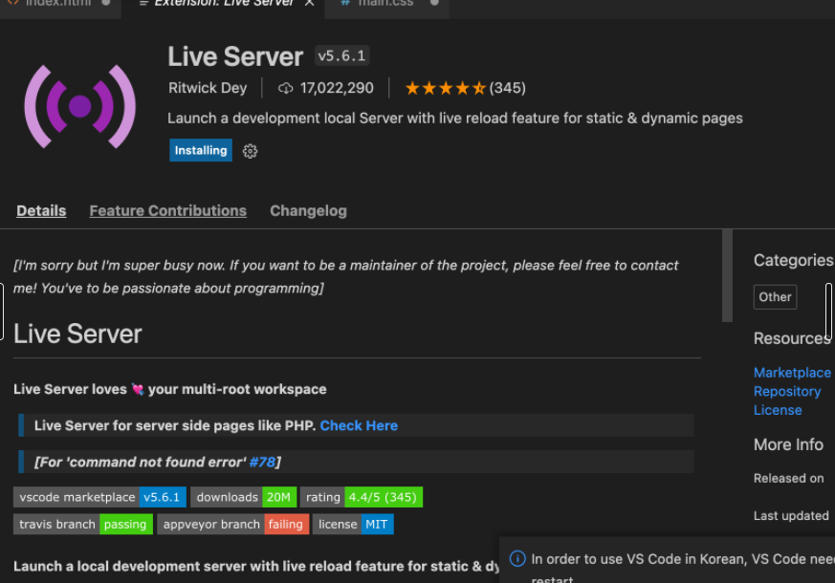
Task: Open the Check Here link
Action: (x=359, y=425)
